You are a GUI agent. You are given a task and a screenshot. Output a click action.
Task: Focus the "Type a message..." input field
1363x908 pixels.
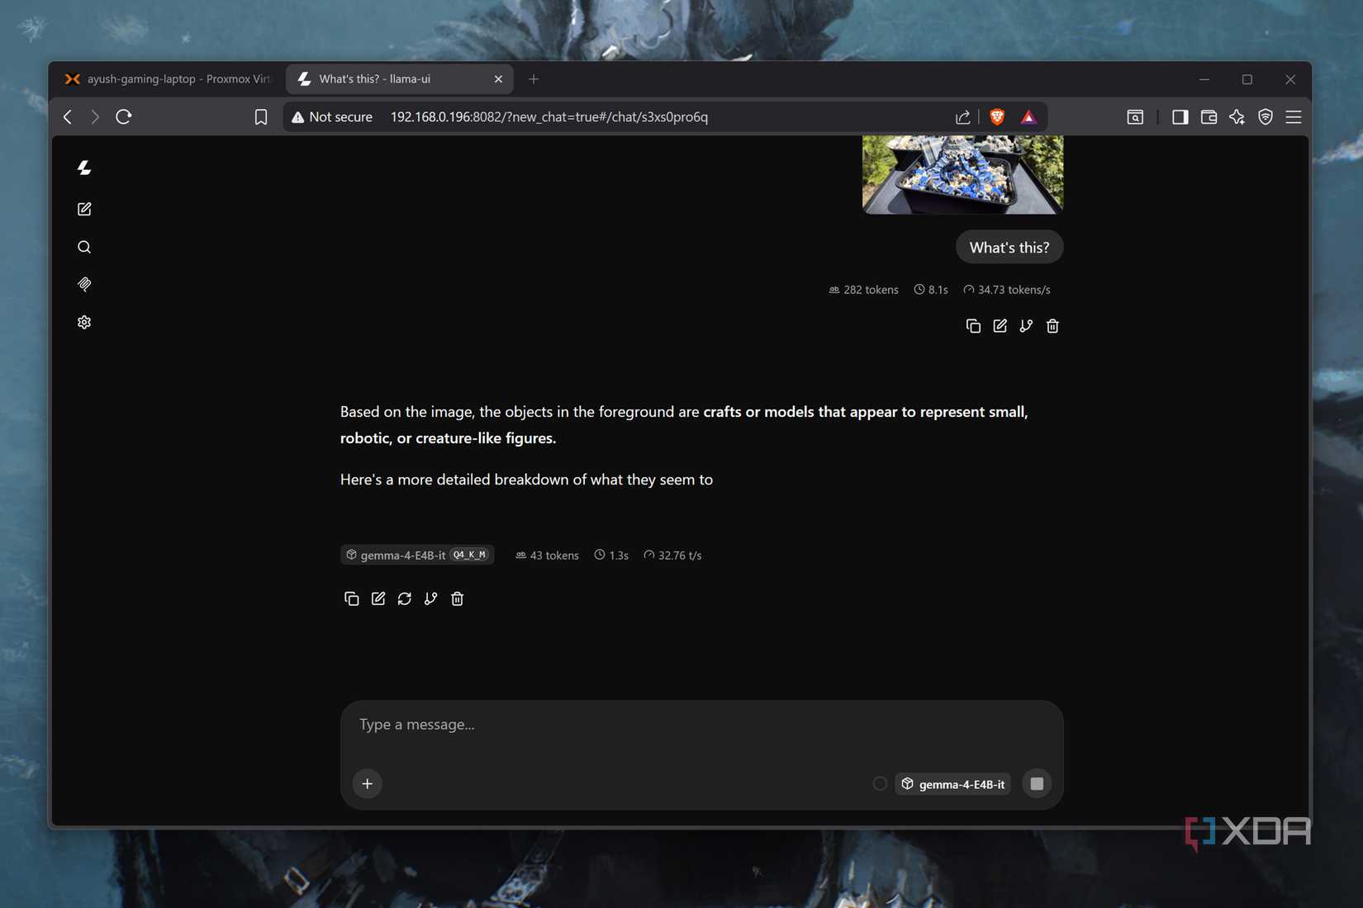pos(700,725)
